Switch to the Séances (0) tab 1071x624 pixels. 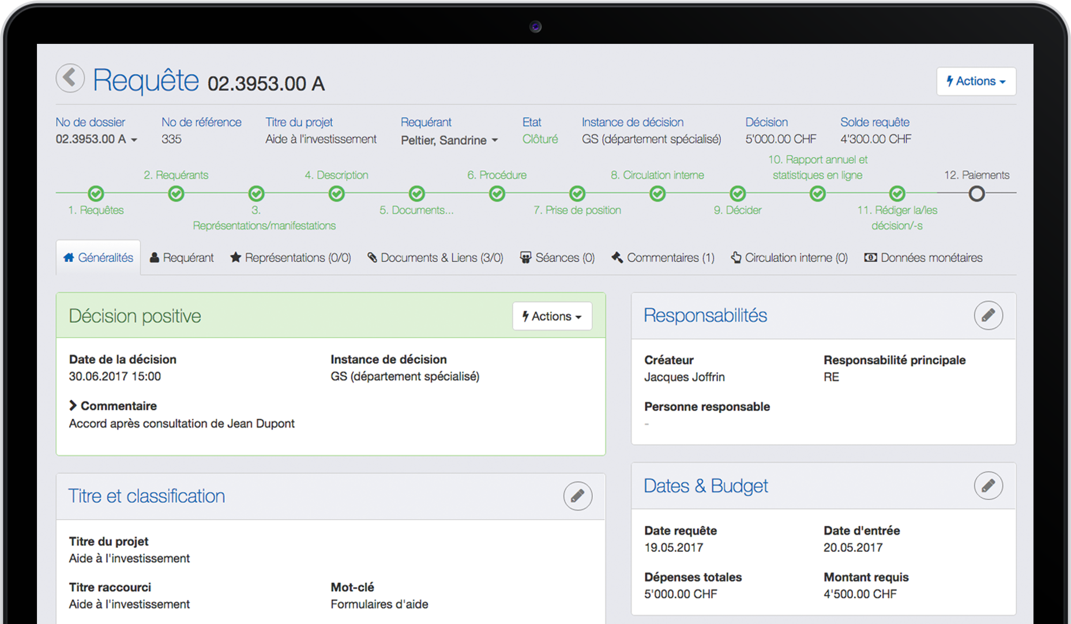(557, 258)
